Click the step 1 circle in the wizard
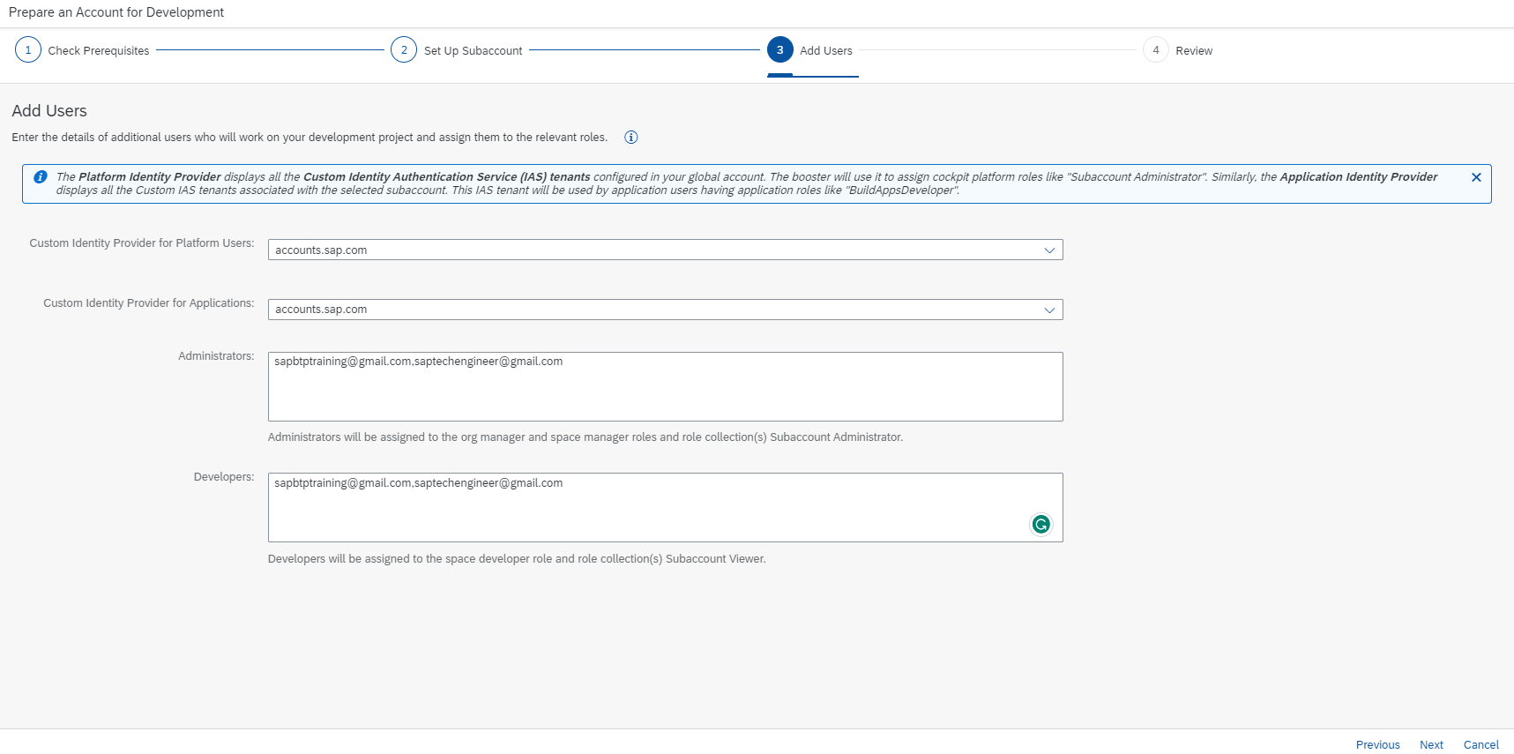Viewport: 1514px width, 754px height. click(x=28, y=50)
